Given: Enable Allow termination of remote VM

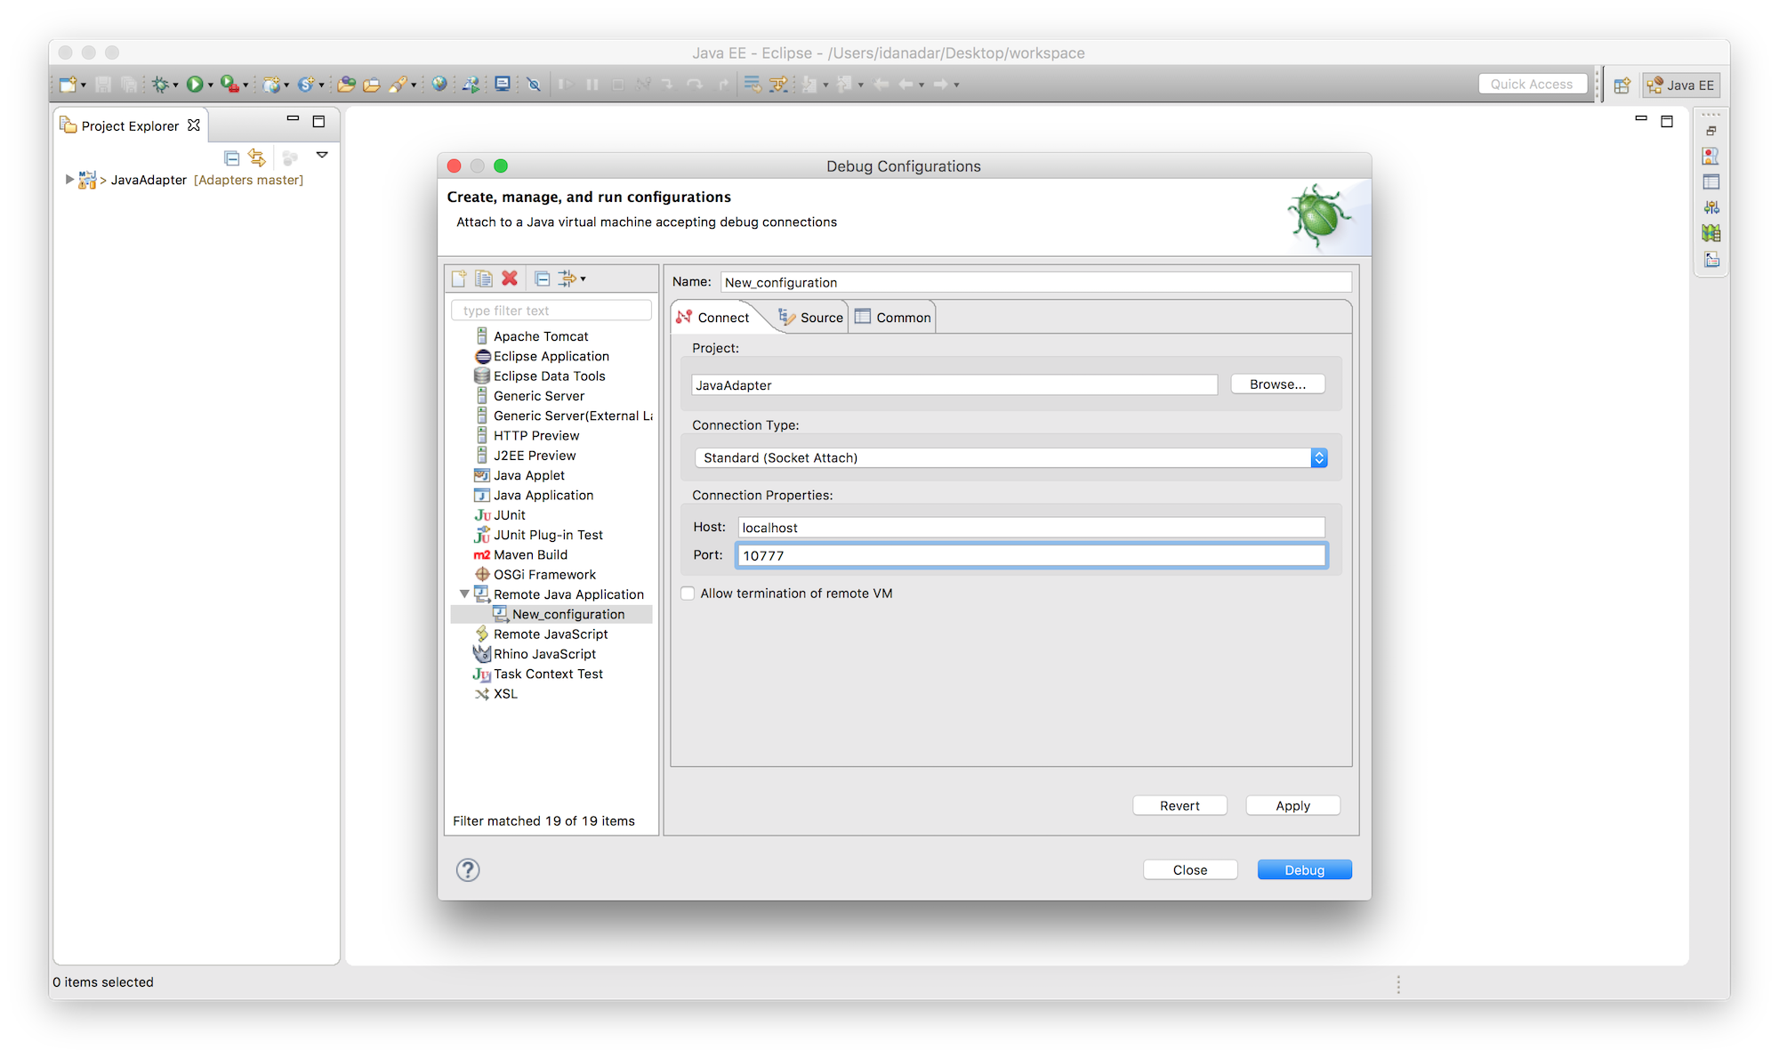Looking at the screenshot, I should pos(688,594).
